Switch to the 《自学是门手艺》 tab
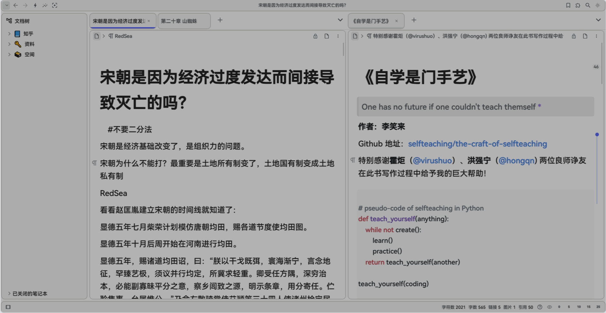This screenshot has width=606, height=313. point(370,20)
